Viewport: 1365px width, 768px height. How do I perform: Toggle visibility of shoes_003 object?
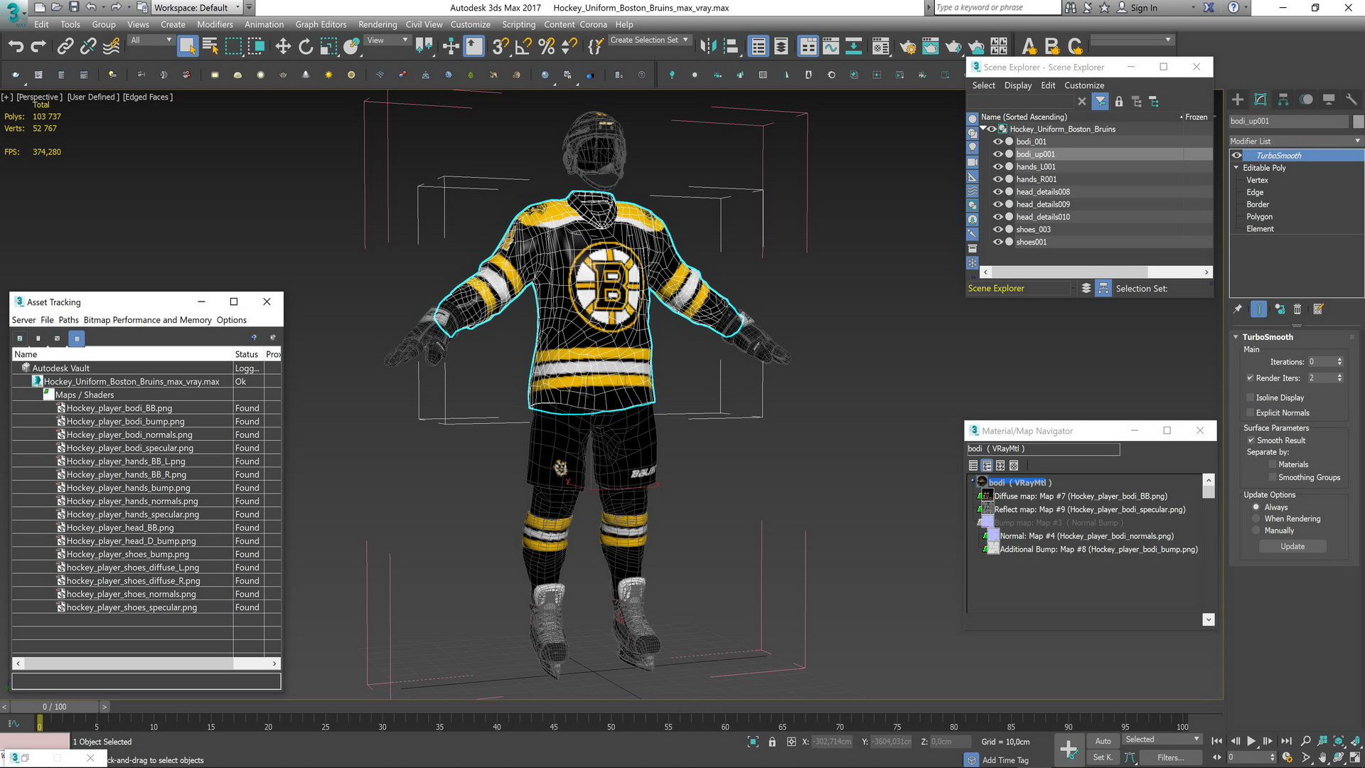(x=998, y=229)
